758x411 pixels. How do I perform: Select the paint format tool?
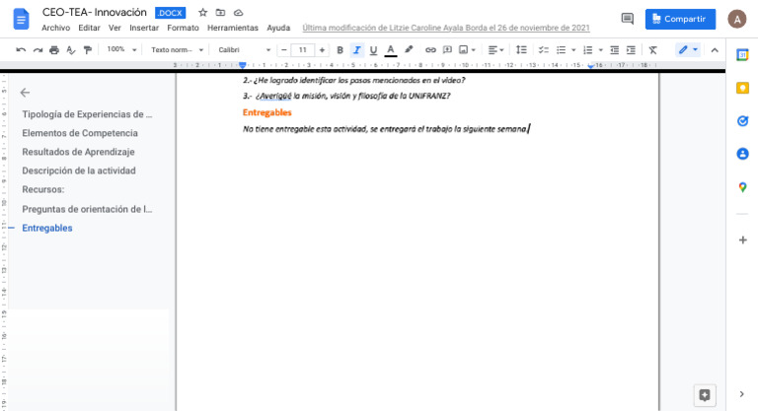pos(88,49)
